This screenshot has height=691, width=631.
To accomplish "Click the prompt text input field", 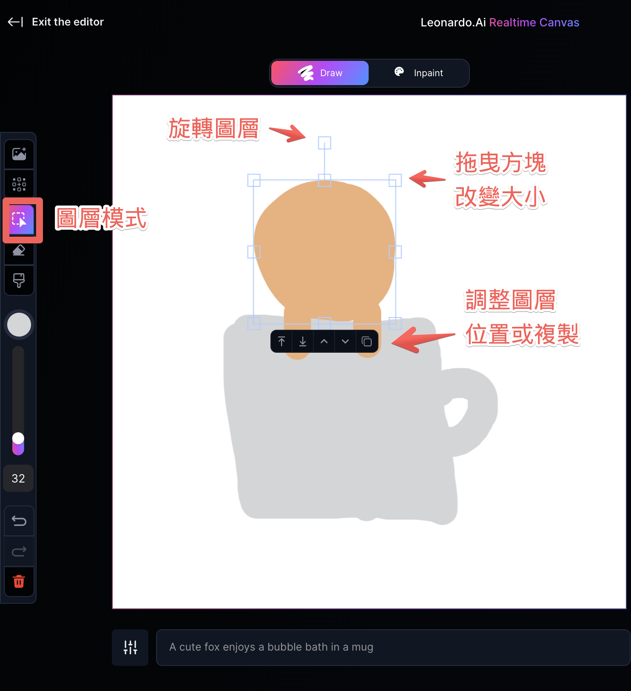I will 392,647.
